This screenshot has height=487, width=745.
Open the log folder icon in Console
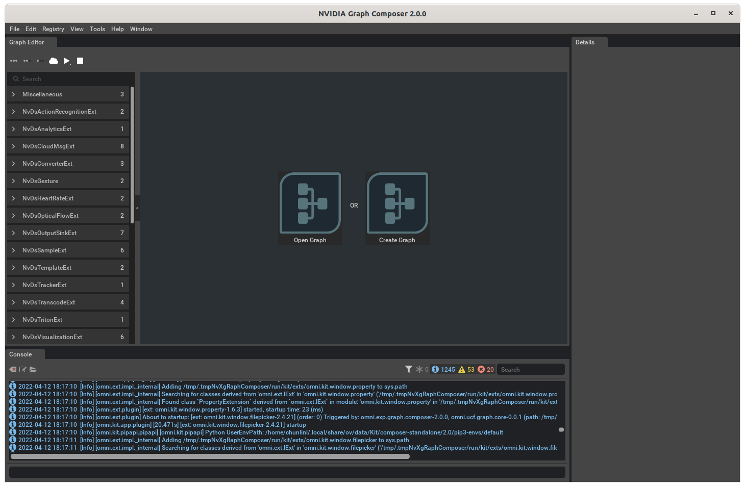[33, 370]
